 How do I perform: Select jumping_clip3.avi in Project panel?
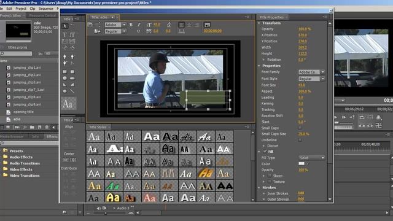[27, 82]
